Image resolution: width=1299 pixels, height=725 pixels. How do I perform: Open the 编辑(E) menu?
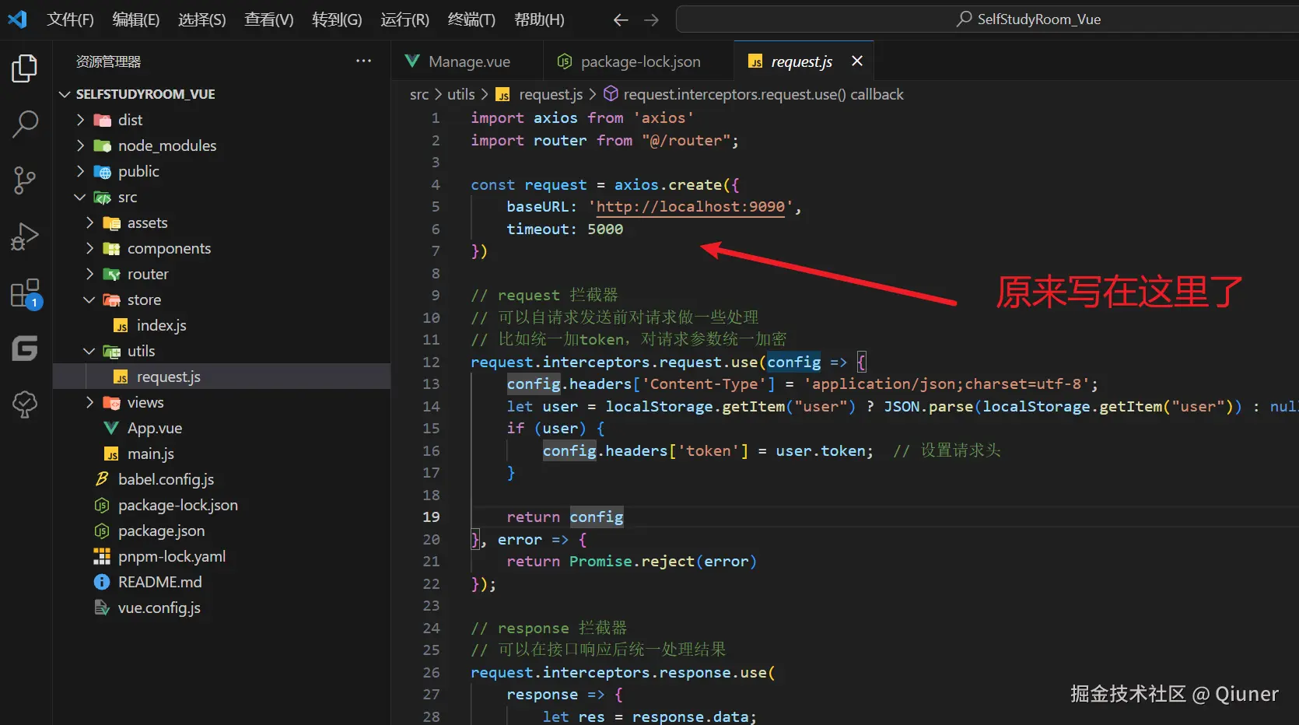click(x=136, y=19)
